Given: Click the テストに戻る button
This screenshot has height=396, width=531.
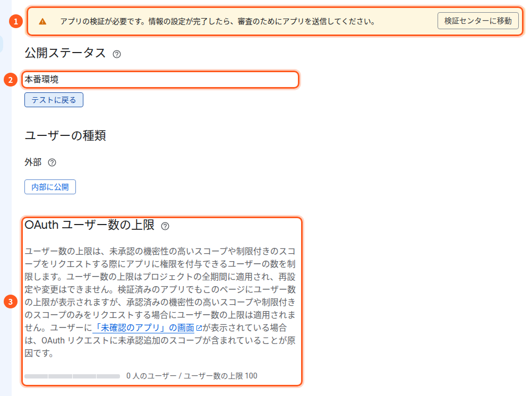Looking at the screenshot, I should (x=54, y=100).
